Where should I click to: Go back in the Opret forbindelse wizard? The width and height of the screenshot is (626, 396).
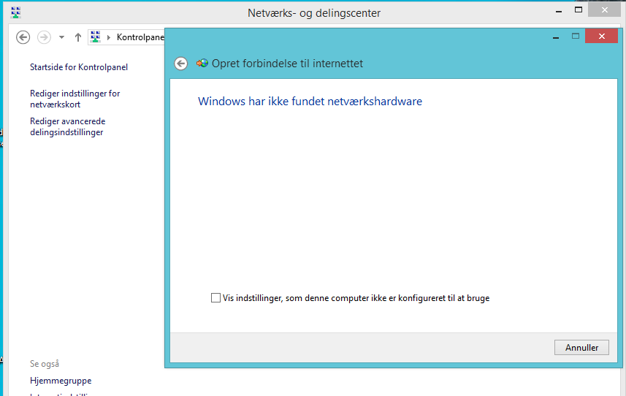[181, 64]
